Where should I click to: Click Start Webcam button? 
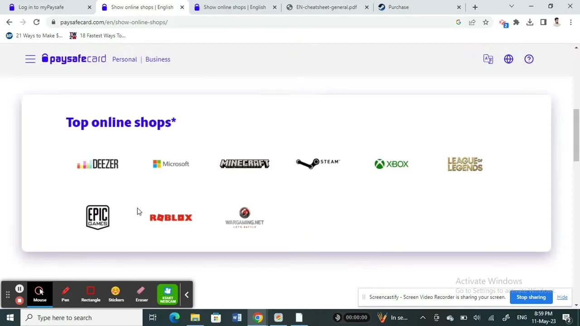click(x=168, y=295)
